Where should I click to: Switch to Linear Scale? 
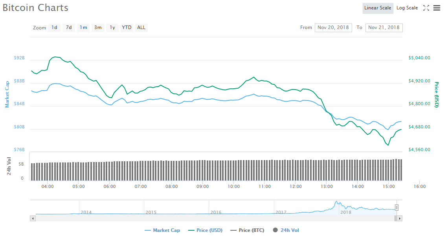378,8
